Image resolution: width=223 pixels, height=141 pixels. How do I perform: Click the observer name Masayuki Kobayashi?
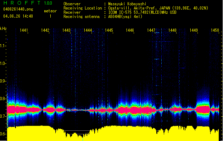127,4
